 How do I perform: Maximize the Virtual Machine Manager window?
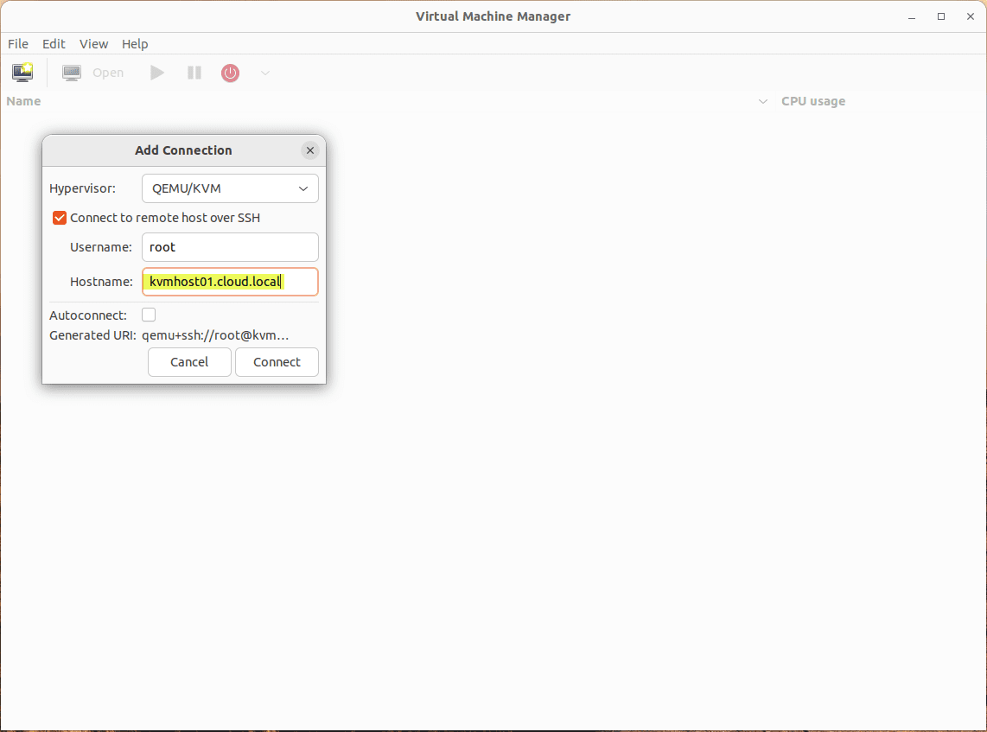pos(941,17)
